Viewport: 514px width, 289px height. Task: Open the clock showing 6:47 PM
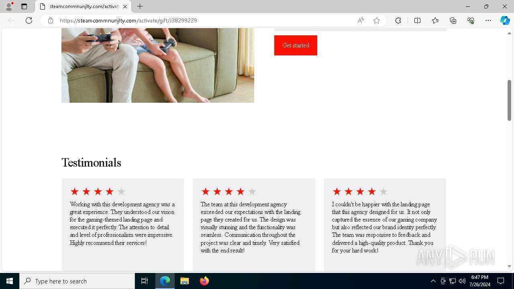point(480,281)
